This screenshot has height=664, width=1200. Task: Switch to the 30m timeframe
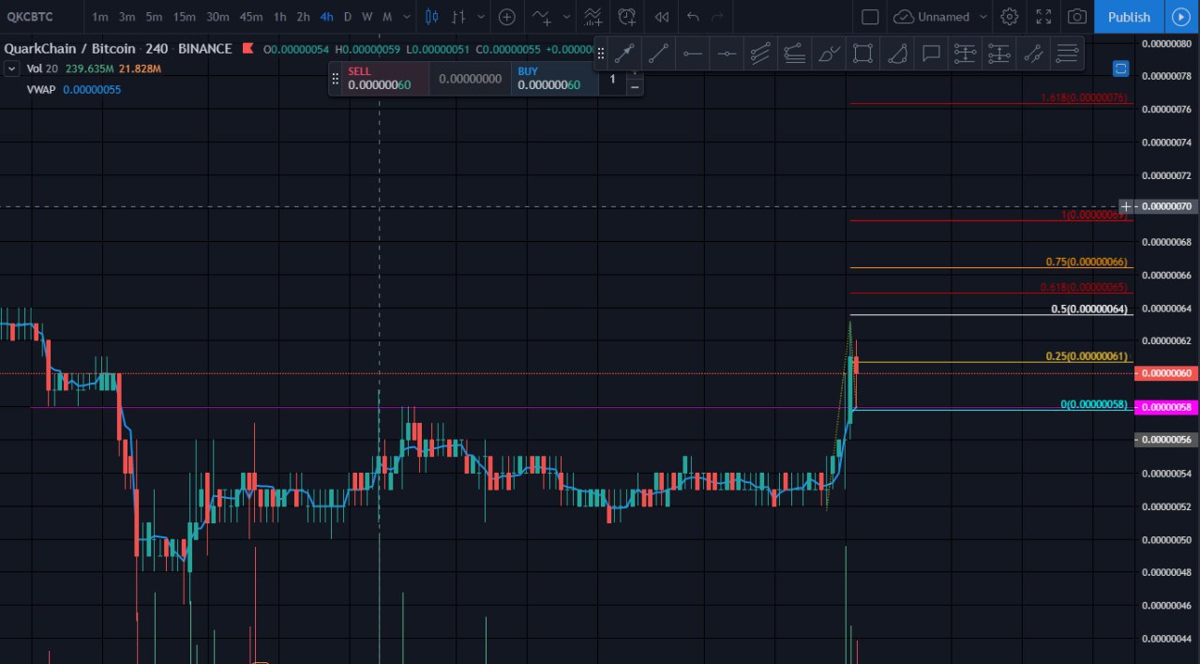[x=217, y=17]
